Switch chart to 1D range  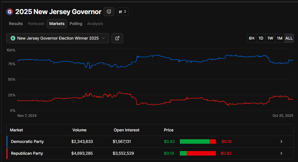pos(261,38)
